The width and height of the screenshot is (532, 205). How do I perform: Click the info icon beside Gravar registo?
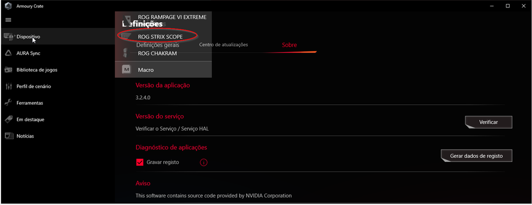coord(203,163)
